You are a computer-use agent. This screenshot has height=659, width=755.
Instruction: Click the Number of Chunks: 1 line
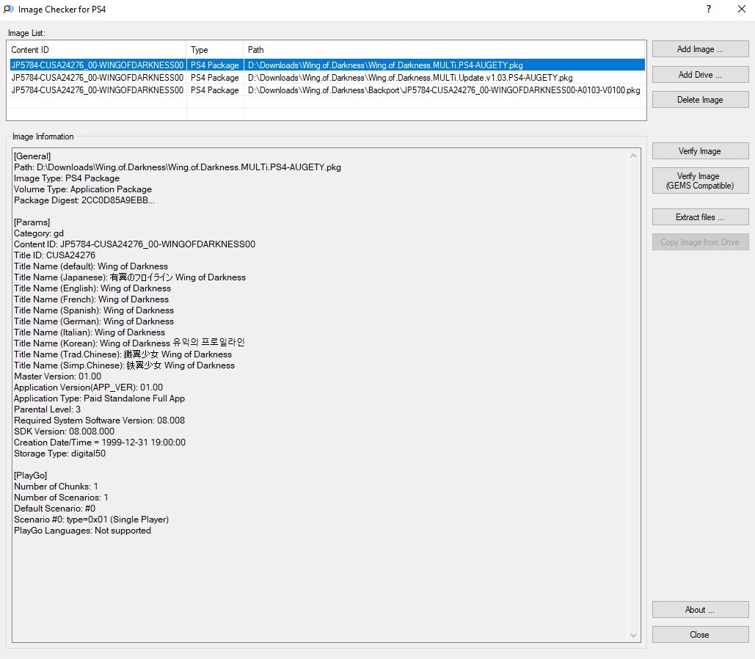click(56, 487)
